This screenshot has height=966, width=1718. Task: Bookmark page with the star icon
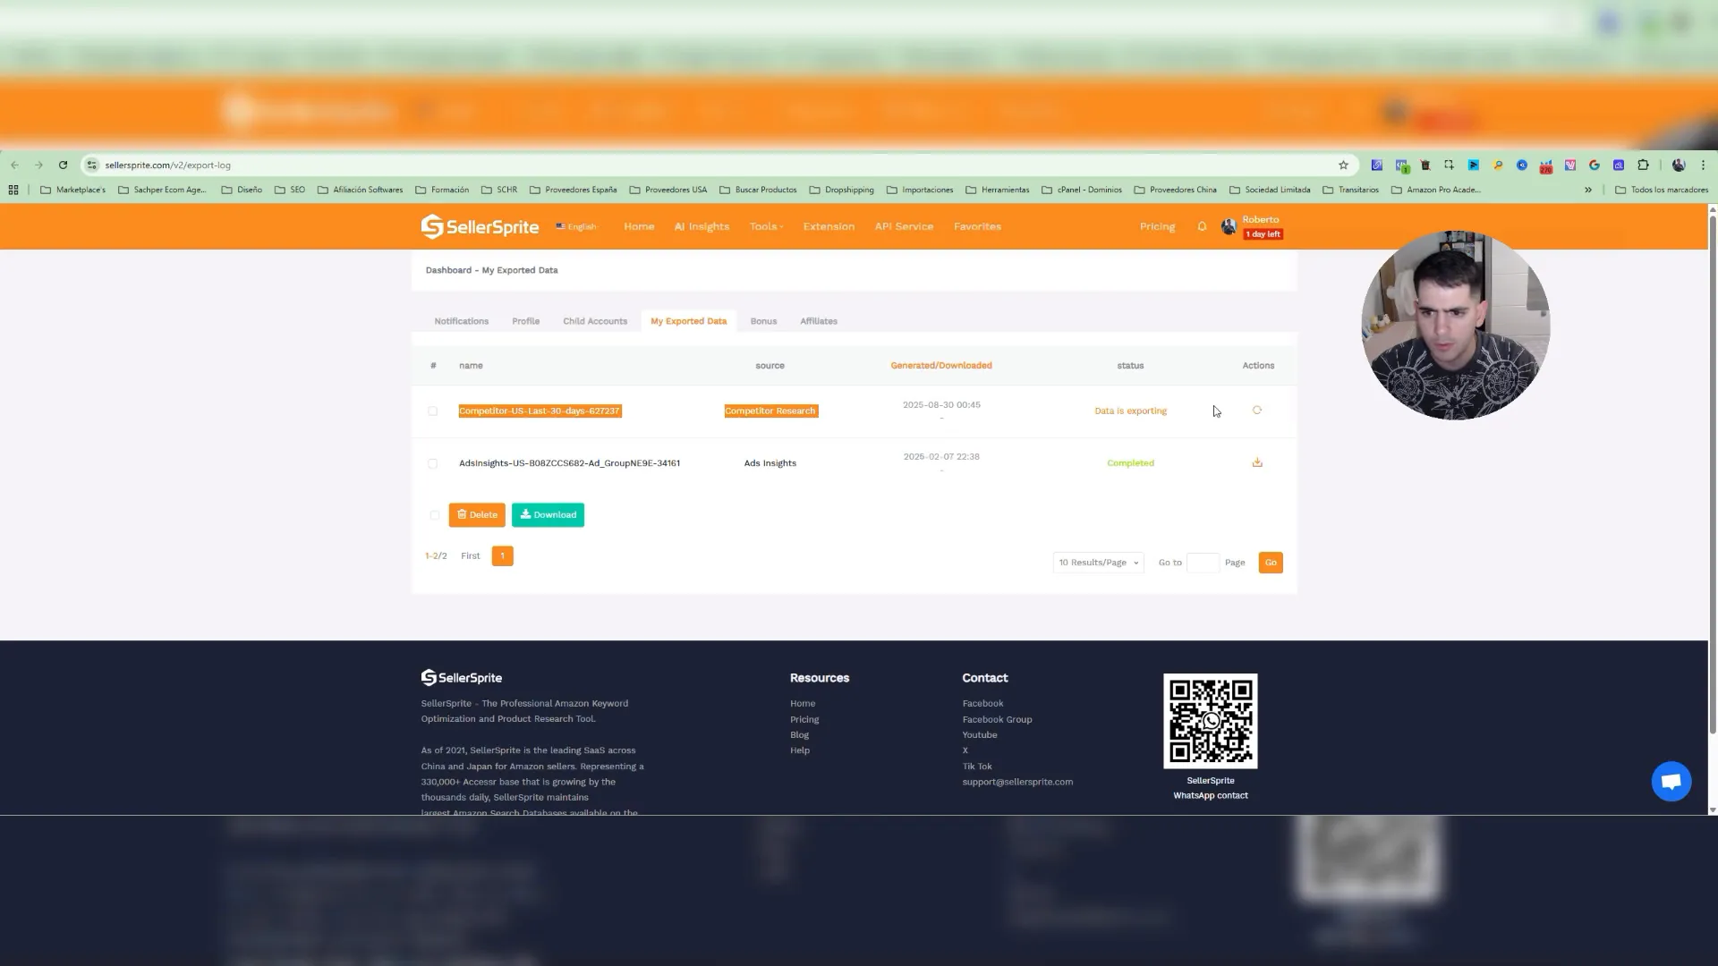(1343, 165)
